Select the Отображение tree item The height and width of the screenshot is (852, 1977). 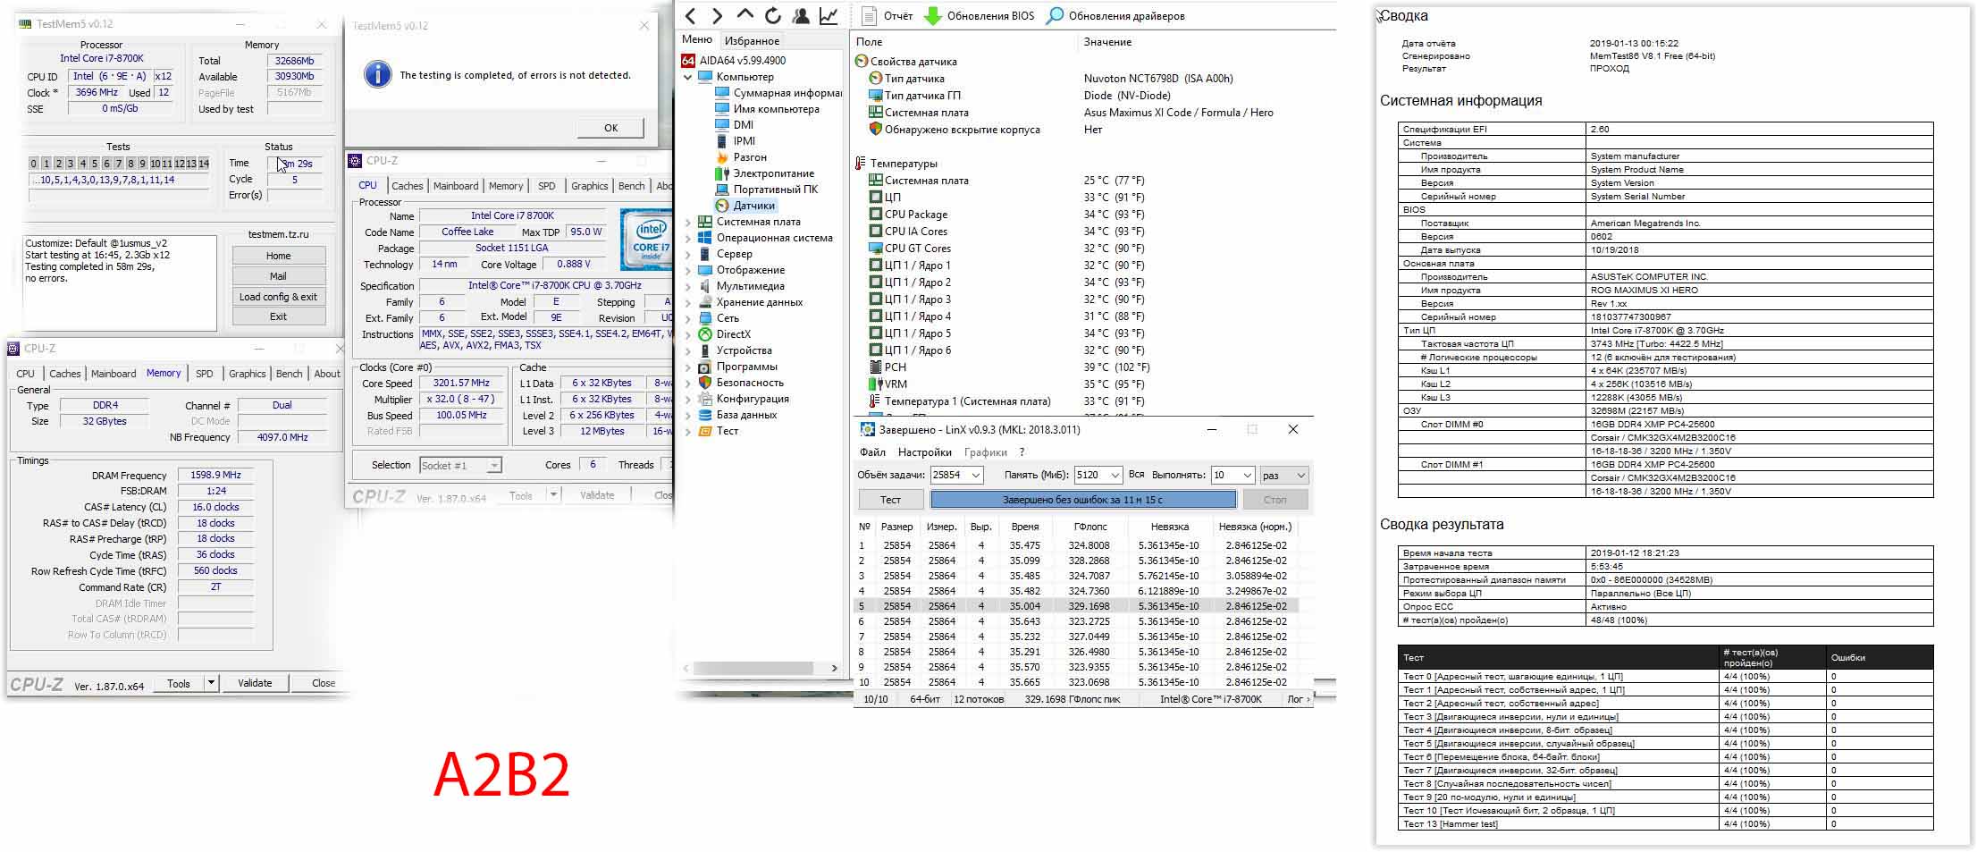point(741,270)
